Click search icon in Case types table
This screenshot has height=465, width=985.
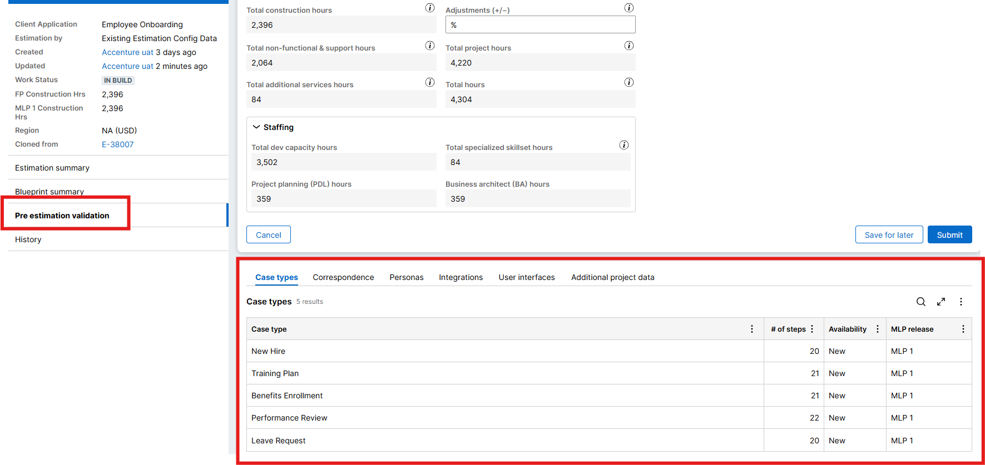[921, 302]
